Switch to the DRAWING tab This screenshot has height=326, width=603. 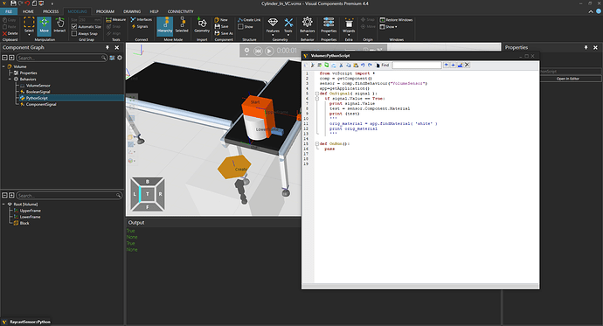point(132,11)
